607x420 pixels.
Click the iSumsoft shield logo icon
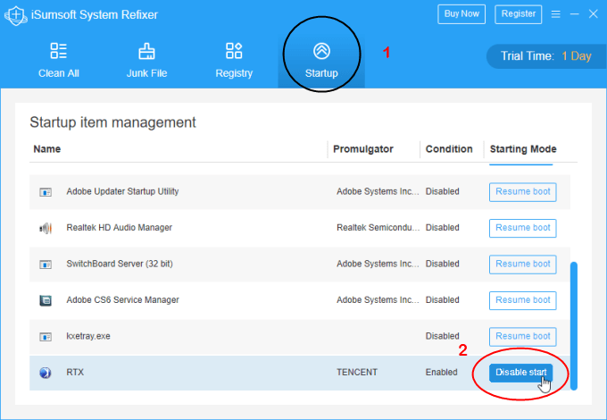coord(15,15)
